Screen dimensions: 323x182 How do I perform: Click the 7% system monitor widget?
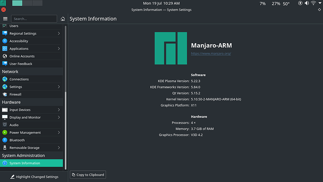click(263, 4)
